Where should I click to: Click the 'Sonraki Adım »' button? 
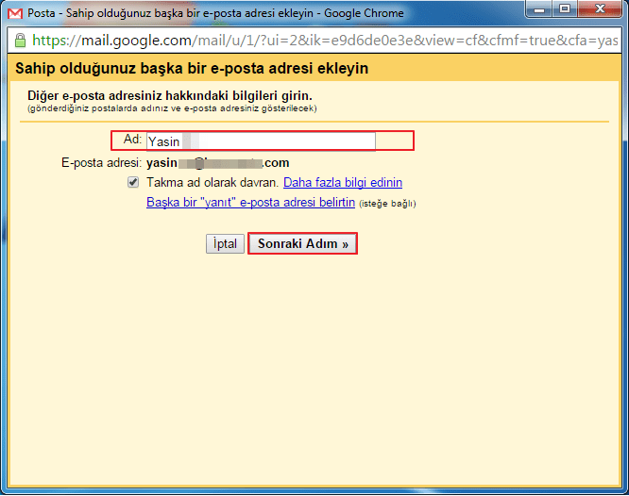pos(303,243)
